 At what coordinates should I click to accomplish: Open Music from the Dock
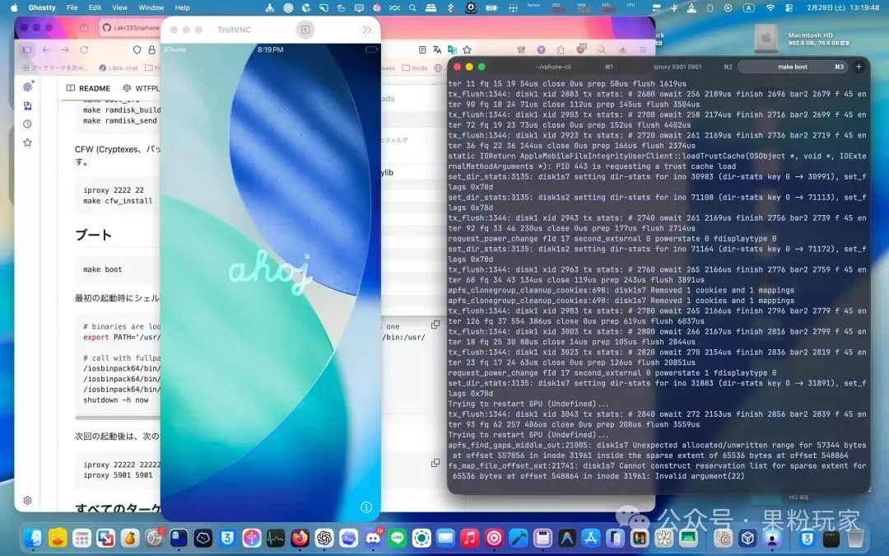tap(469, 537)
